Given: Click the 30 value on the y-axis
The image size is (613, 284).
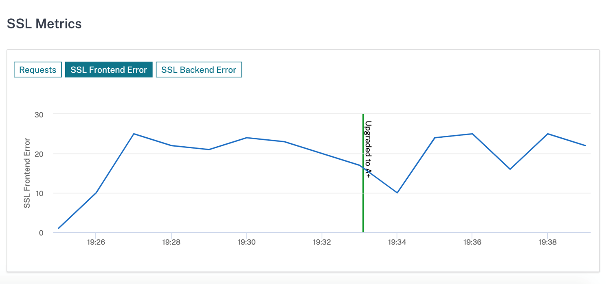Looking at the screenshot, I should coord(39,115).
